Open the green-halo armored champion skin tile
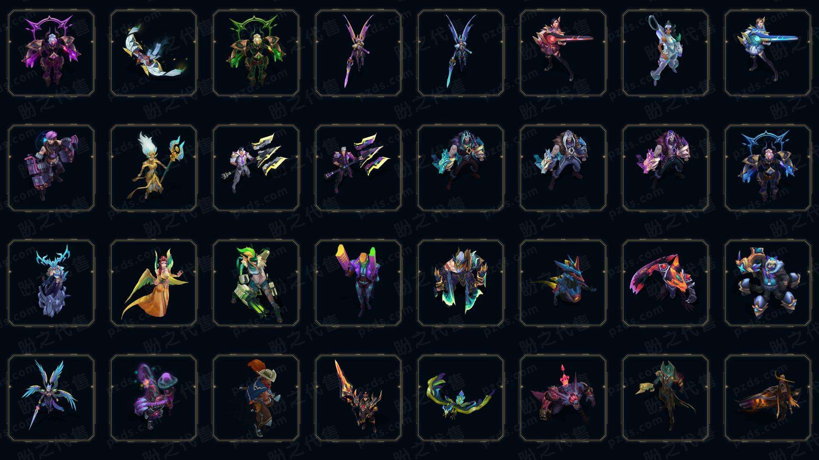Screen dimensions: 819x460 point(256,53)
